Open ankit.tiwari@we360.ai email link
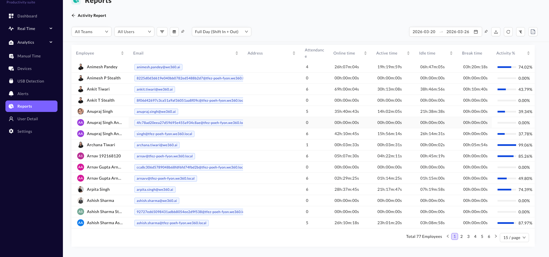549x257 pixels. click(155, 89)
